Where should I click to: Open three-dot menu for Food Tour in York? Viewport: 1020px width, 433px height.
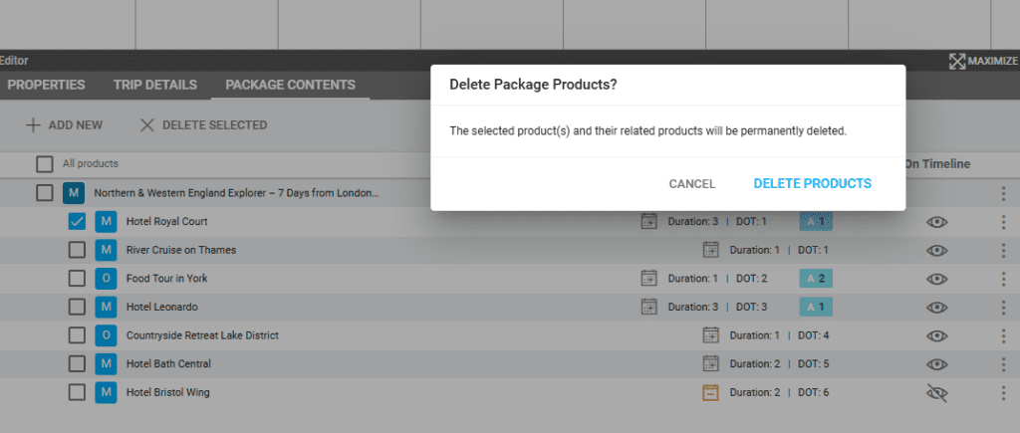(x=1003, y=279)
